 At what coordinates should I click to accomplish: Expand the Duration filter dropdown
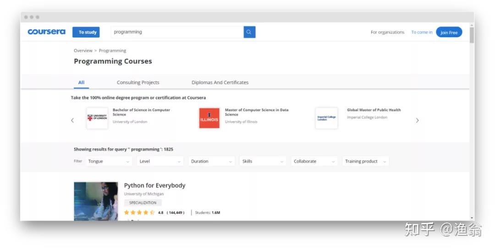coord(211,161)
